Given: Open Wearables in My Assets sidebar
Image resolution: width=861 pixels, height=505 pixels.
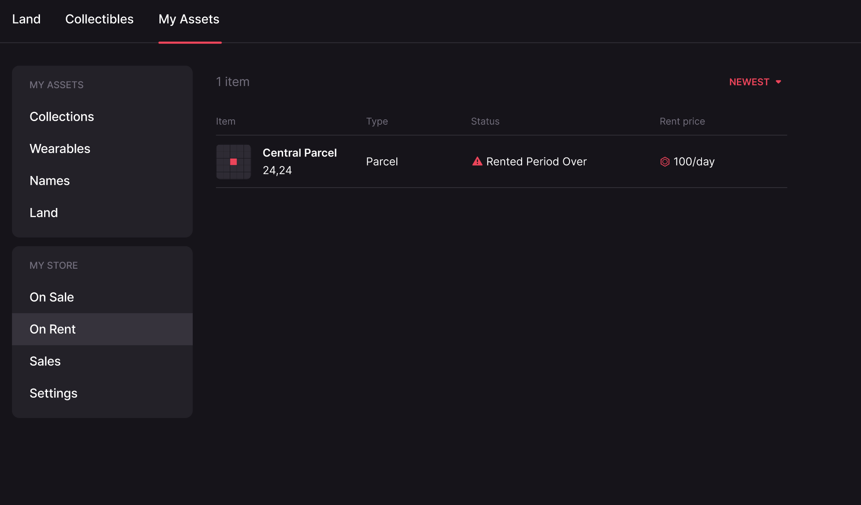Looking at the screenshot, I should click(60, 149).
